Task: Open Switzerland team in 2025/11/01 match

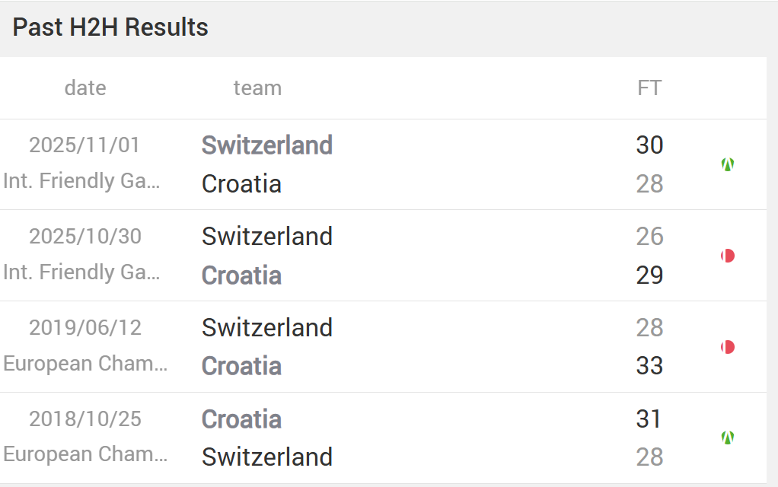Action: pos(266,145)
